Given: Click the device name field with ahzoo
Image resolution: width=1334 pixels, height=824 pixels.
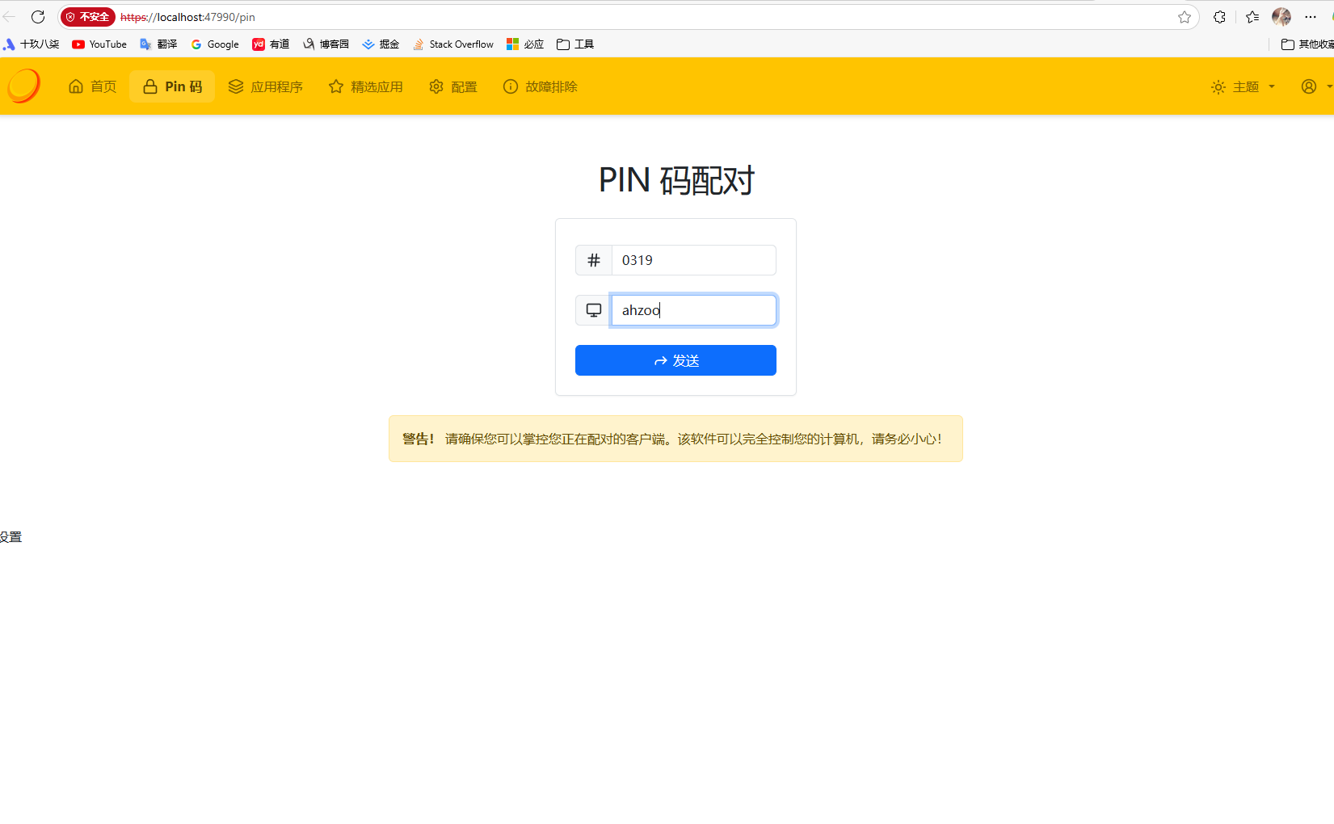Looking at the screenshot, I should click(x=694, y=310).
